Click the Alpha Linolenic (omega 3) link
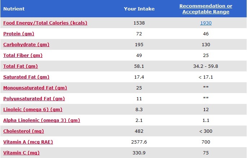Viewport: 247px width, 158px height. (42, 120)
